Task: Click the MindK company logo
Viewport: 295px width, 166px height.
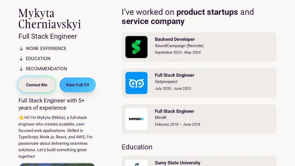Action: coord(136,119)
